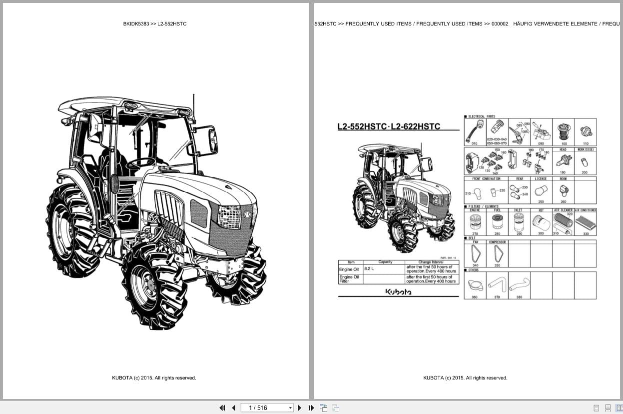The image size is (623, 414).
Task: Select part 110 in electrical parts
Action: click(585, 132)
